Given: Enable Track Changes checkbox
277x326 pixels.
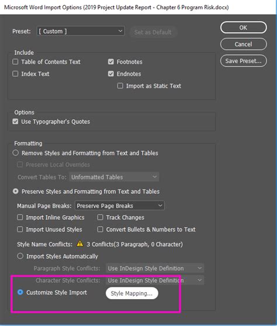Looking at the screenshot, I should [x=101, y=217].
